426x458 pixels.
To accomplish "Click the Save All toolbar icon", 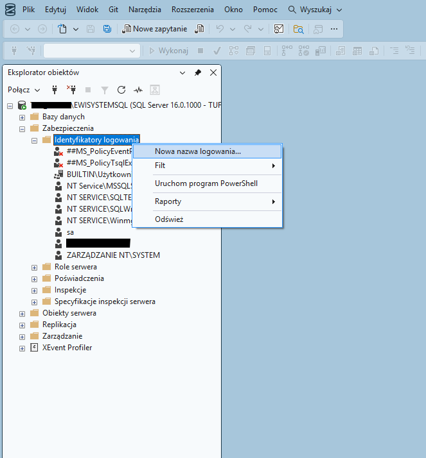I will coord(107,29).
